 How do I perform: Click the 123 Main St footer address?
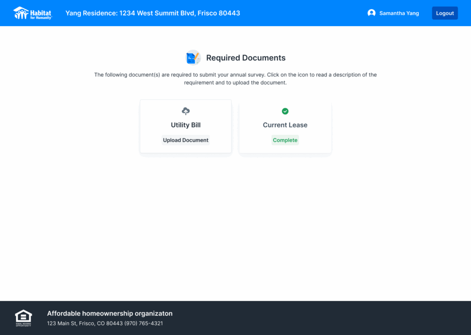pyautogui.click(x=85, y=323)
